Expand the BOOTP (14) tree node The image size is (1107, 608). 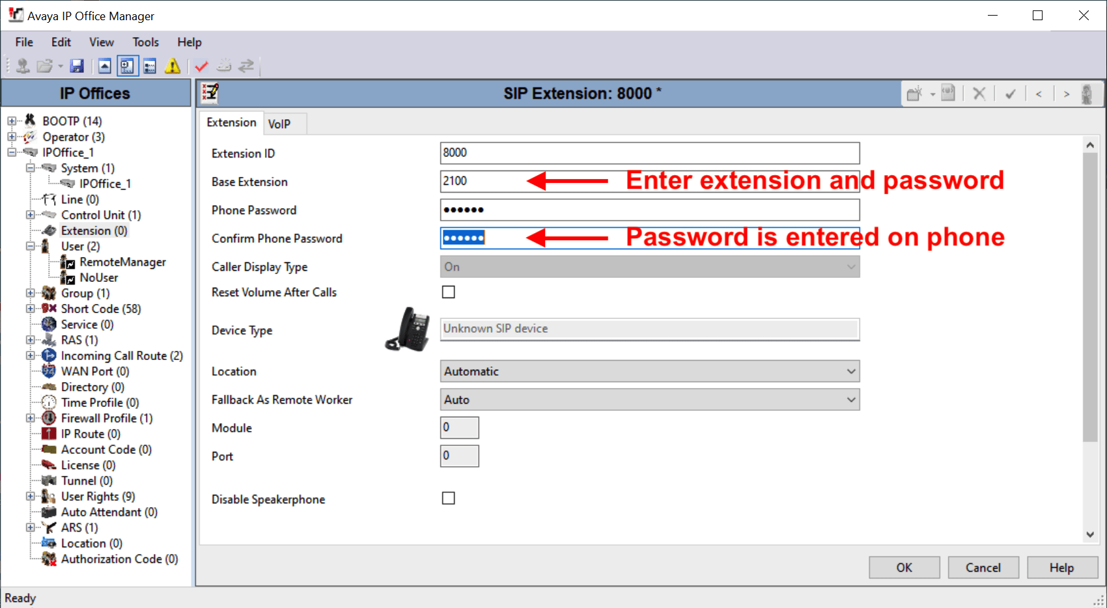coord(12,121)
